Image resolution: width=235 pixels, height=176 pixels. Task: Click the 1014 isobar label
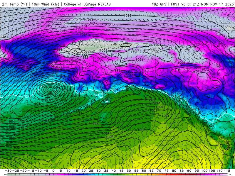click(90, 20)
